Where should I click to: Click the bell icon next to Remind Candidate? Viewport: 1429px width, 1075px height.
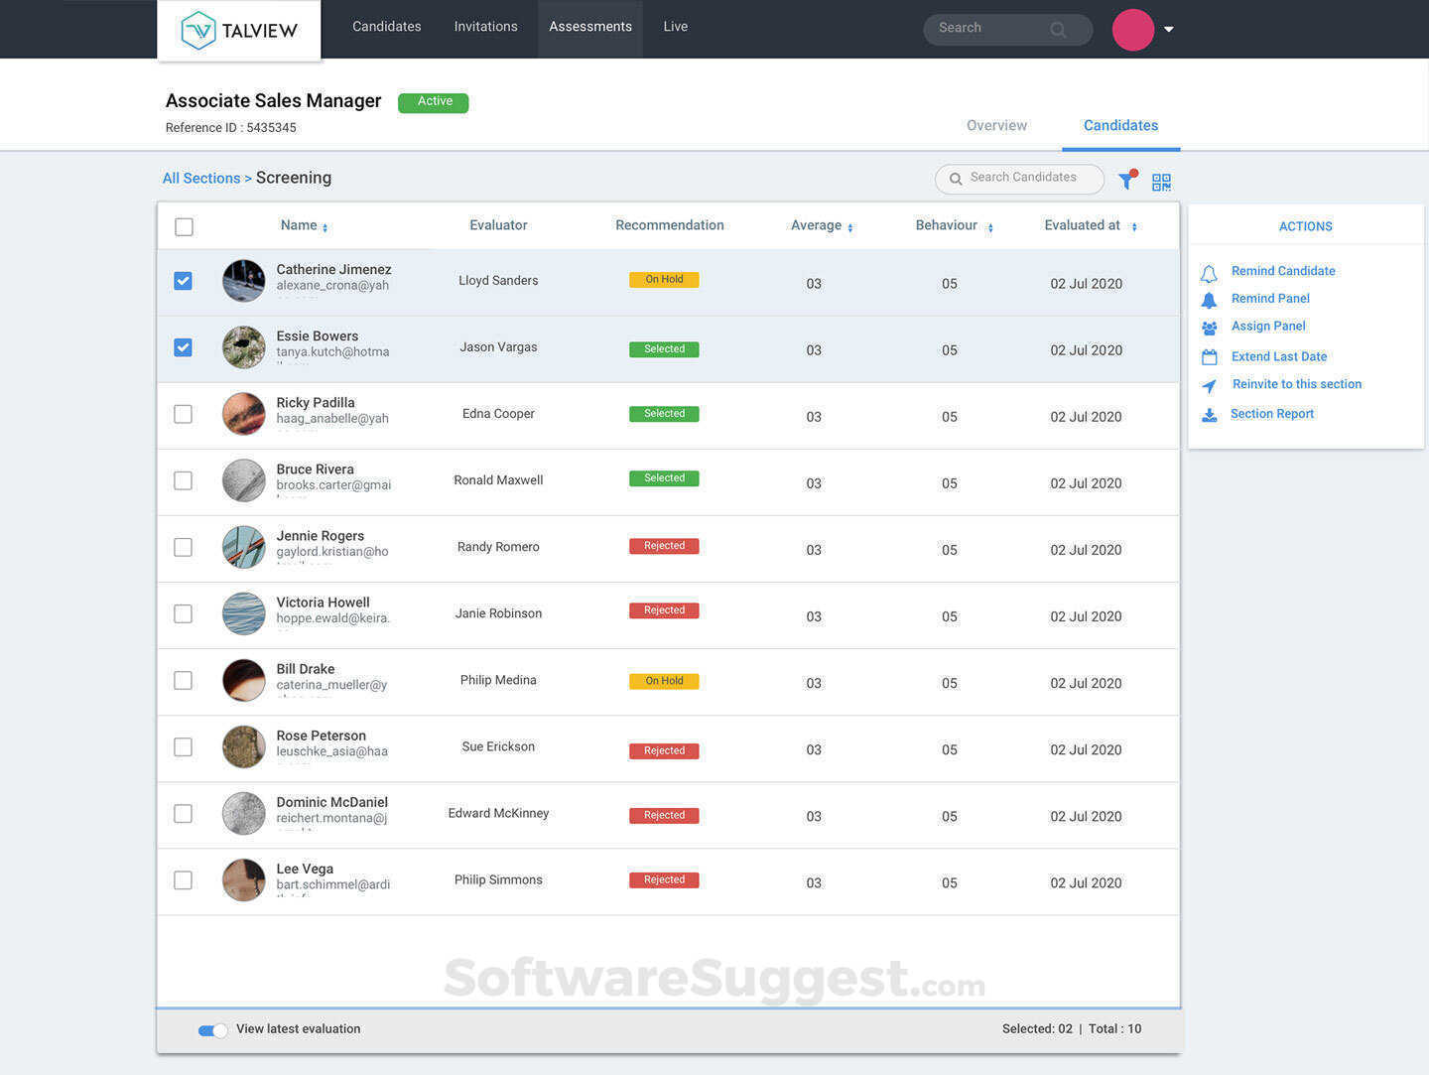1209,271
